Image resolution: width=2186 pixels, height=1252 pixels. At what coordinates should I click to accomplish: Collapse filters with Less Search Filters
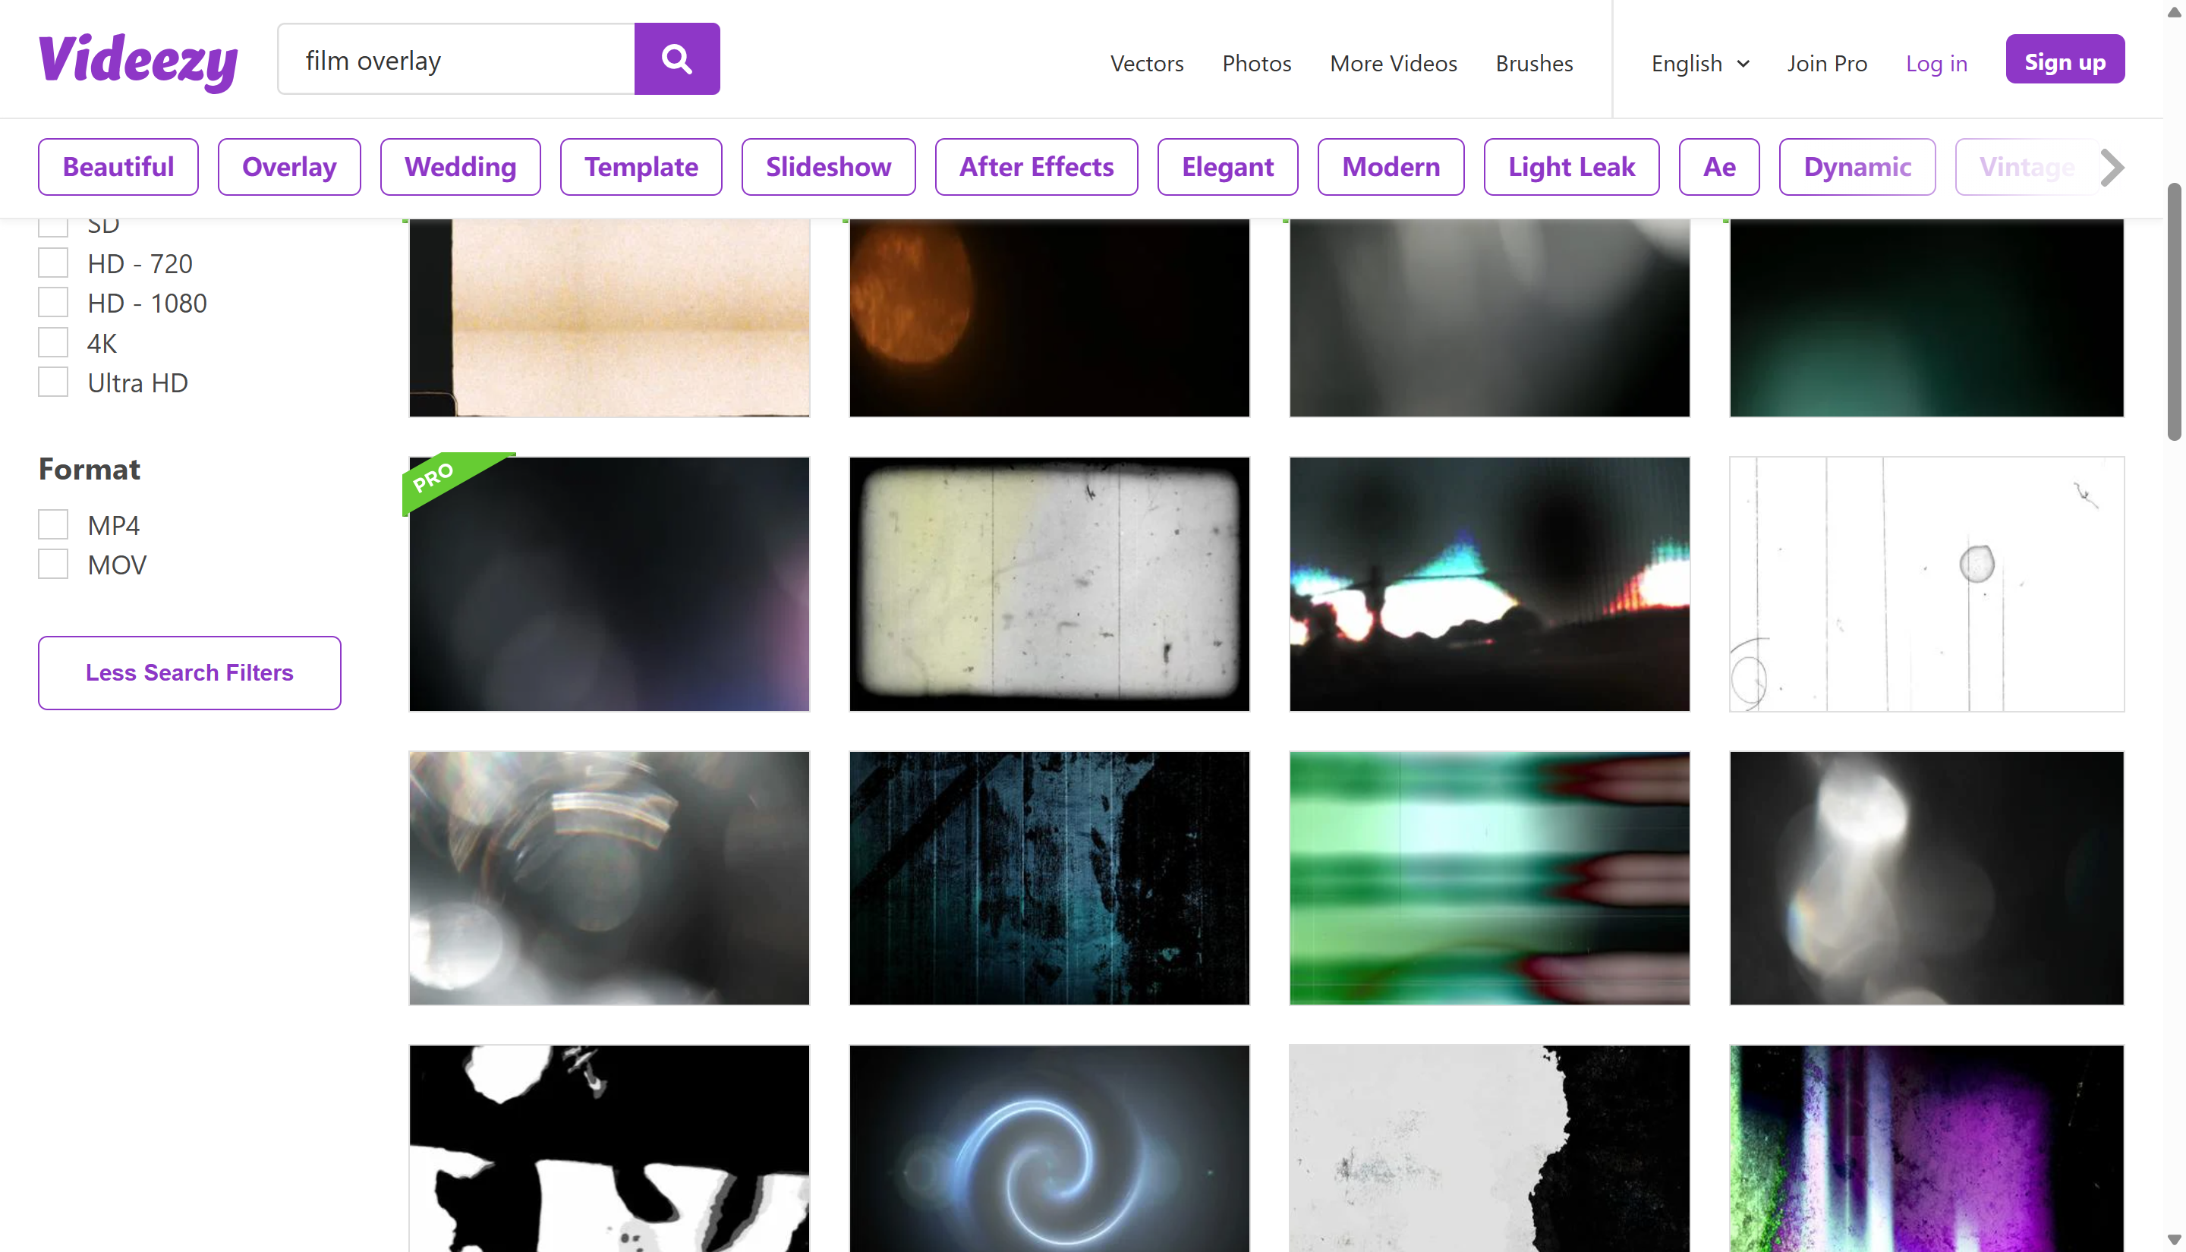pyautogui.click(x=189, y=672)
